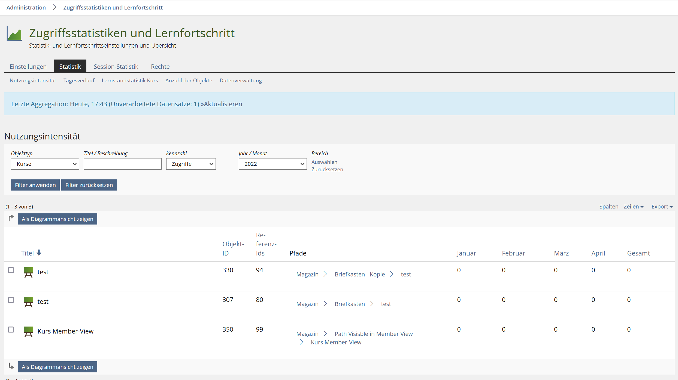Open the Export dropdown menu

pos(662,207)
